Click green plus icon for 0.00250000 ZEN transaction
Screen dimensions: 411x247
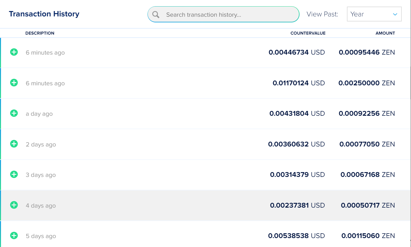click(14, 83)
